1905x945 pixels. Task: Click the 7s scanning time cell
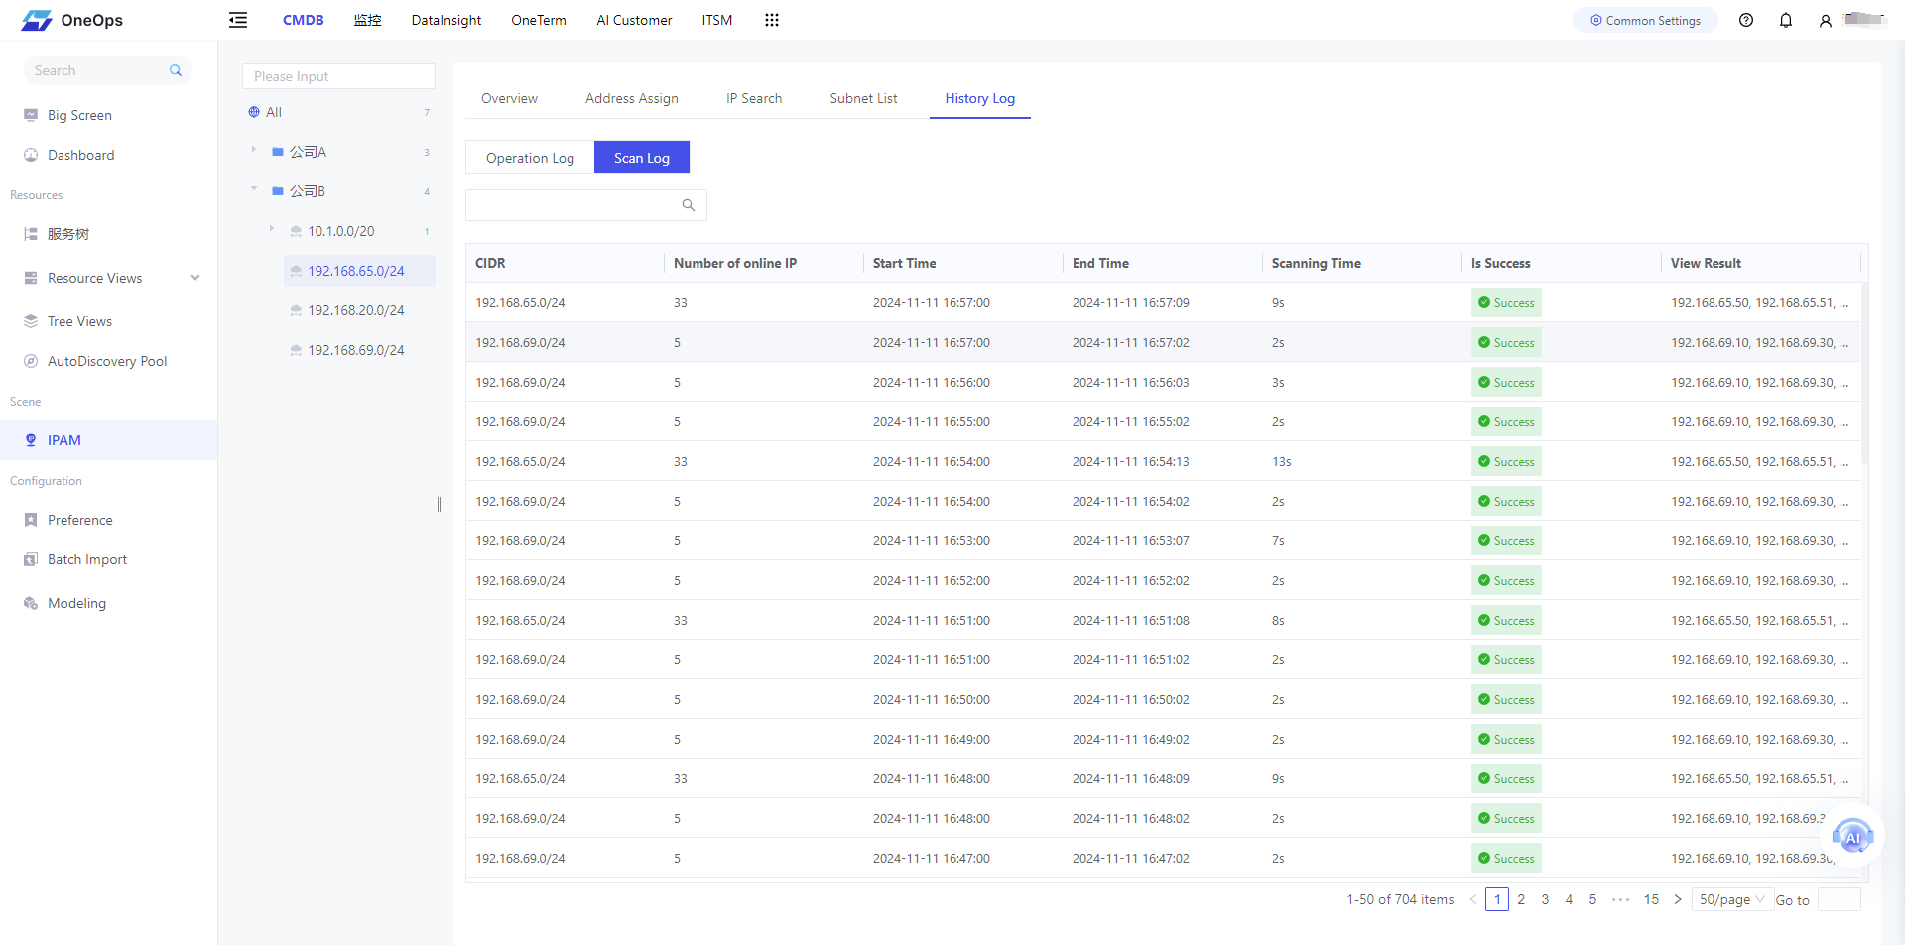click(x=1278, y=540)
